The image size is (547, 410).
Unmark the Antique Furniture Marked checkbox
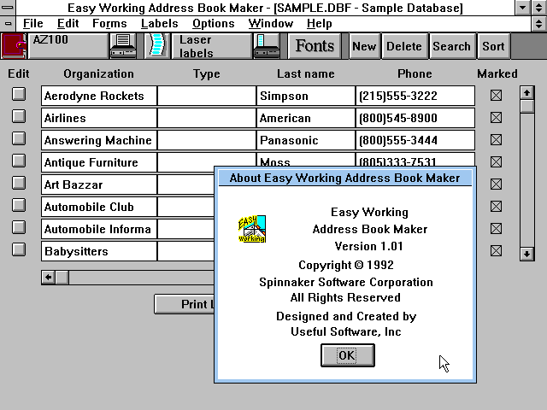pos(496,161)
